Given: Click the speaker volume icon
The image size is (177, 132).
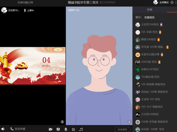Looking at the screenshot, I should pyautogui.click(x=3, y=129).
